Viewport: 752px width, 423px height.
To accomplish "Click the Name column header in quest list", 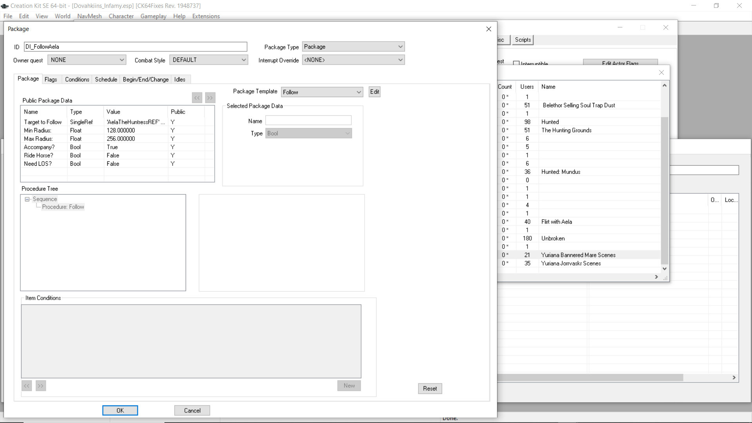I will point(600,87).
